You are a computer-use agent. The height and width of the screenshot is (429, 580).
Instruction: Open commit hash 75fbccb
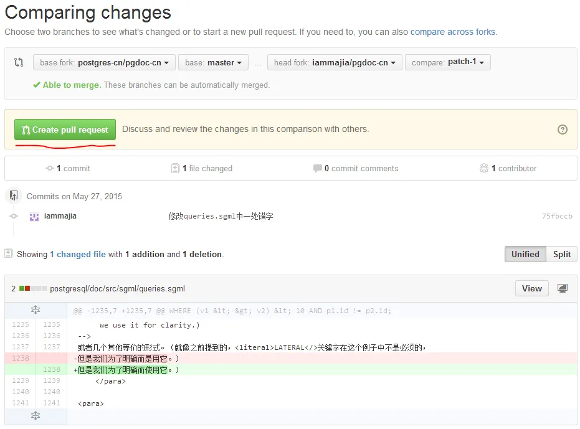coord(556,216)
